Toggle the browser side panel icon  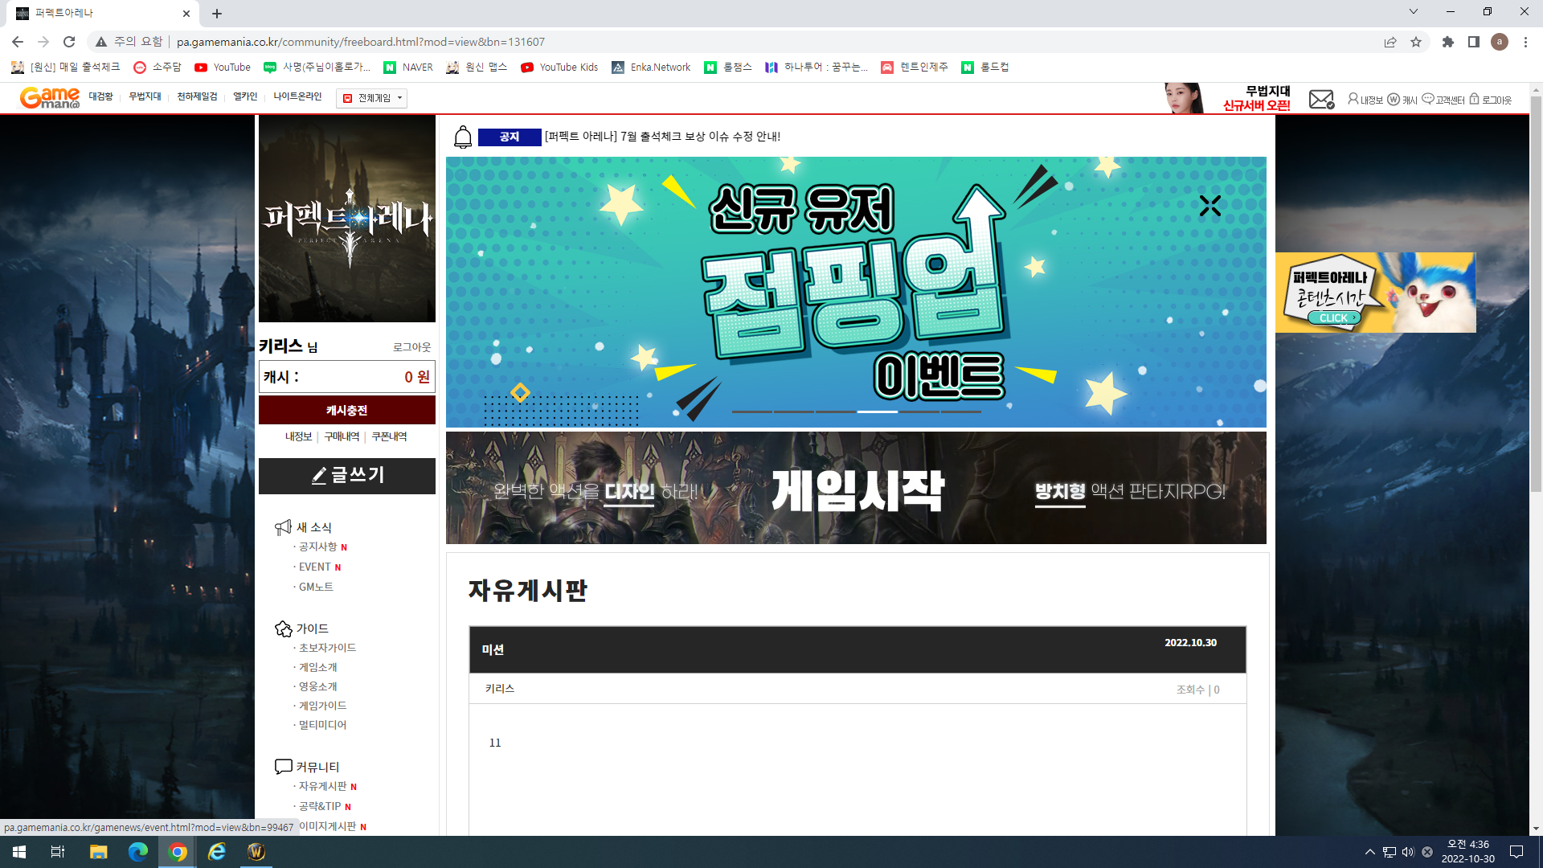click(1474, 42)
